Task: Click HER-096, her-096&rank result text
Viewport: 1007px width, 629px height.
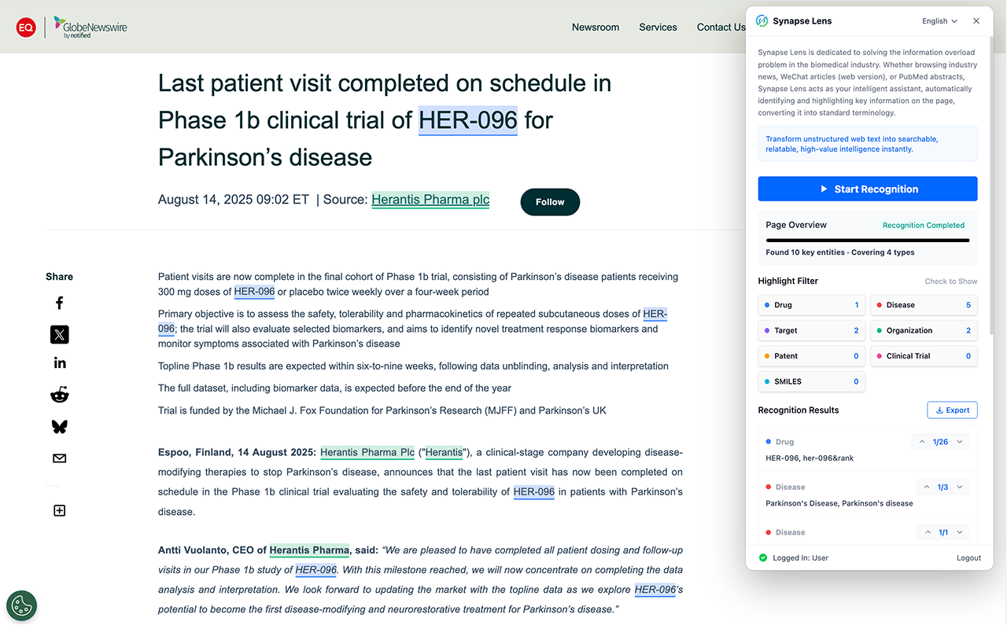Action: pyautogui.click(x=810, y=458)
